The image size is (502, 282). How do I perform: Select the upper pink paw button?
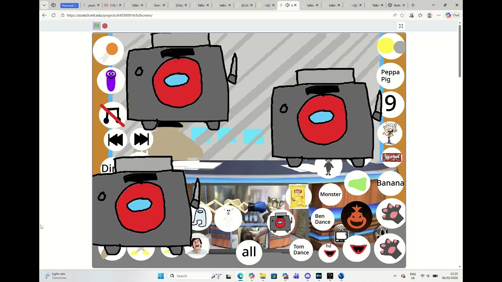point(391,213)
